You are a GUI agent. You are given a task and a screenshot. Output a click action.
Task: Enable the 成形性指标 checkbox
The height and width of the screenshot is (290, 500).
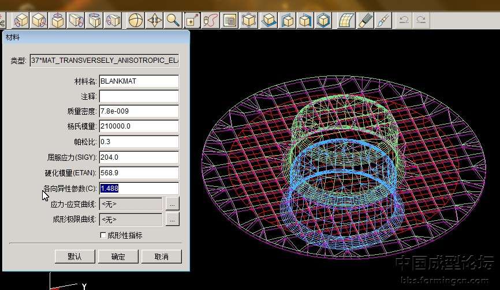(x=103, y=235)
